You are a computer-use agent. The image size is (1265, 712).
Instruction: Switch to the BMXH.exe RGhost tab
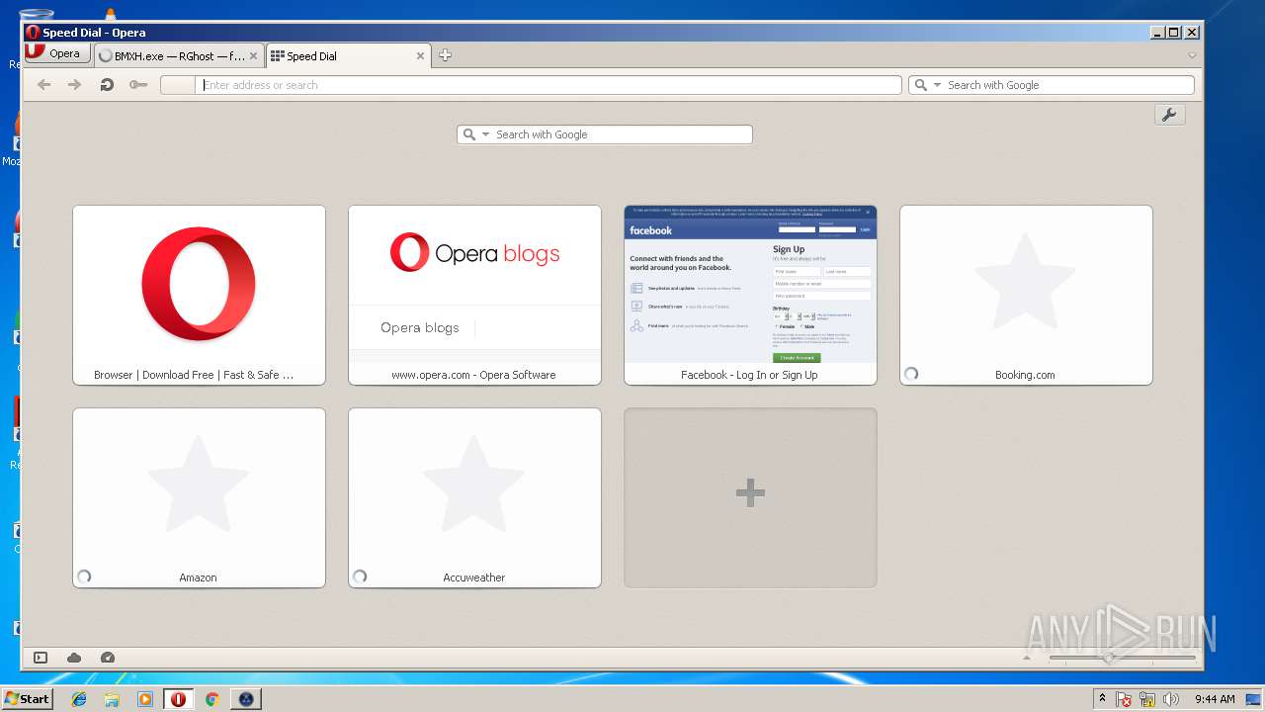tap(180, 56)
